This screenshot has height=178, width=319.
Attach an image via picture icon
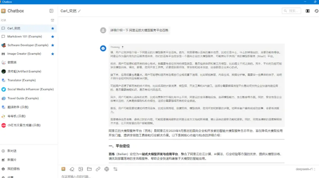(80, 169)
